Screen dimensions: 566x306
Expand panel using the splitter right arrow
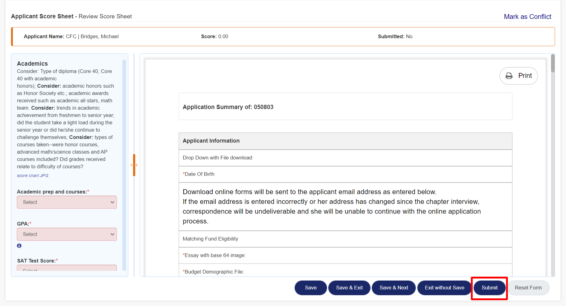tap(131, 165)
